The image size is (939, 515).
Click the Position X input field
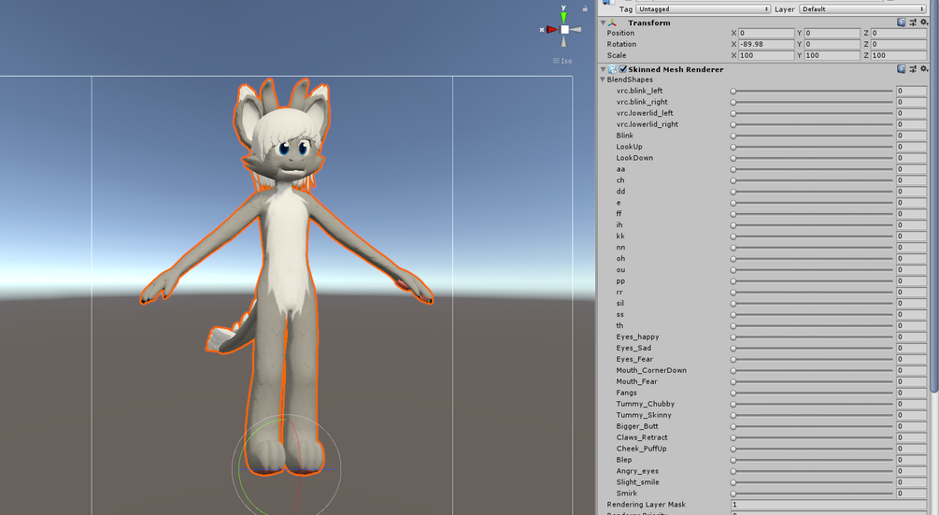pos(766,33)
